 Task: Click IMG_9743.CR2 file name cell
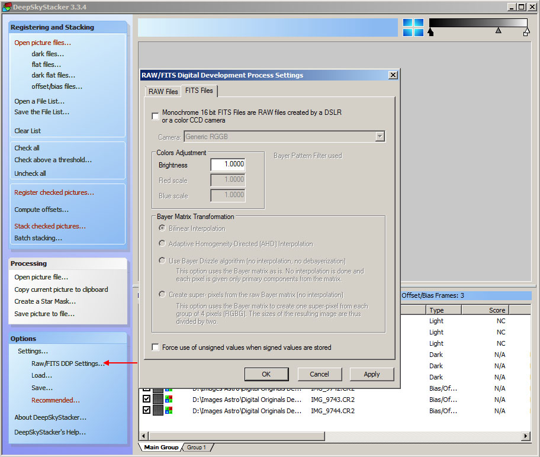tap(333, 400)
